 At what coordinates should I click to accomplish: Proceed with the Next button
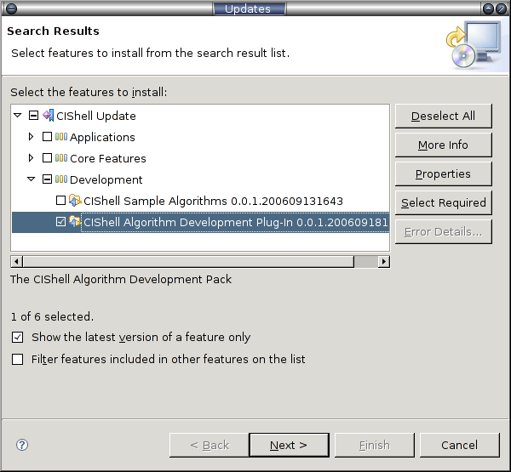289,445
